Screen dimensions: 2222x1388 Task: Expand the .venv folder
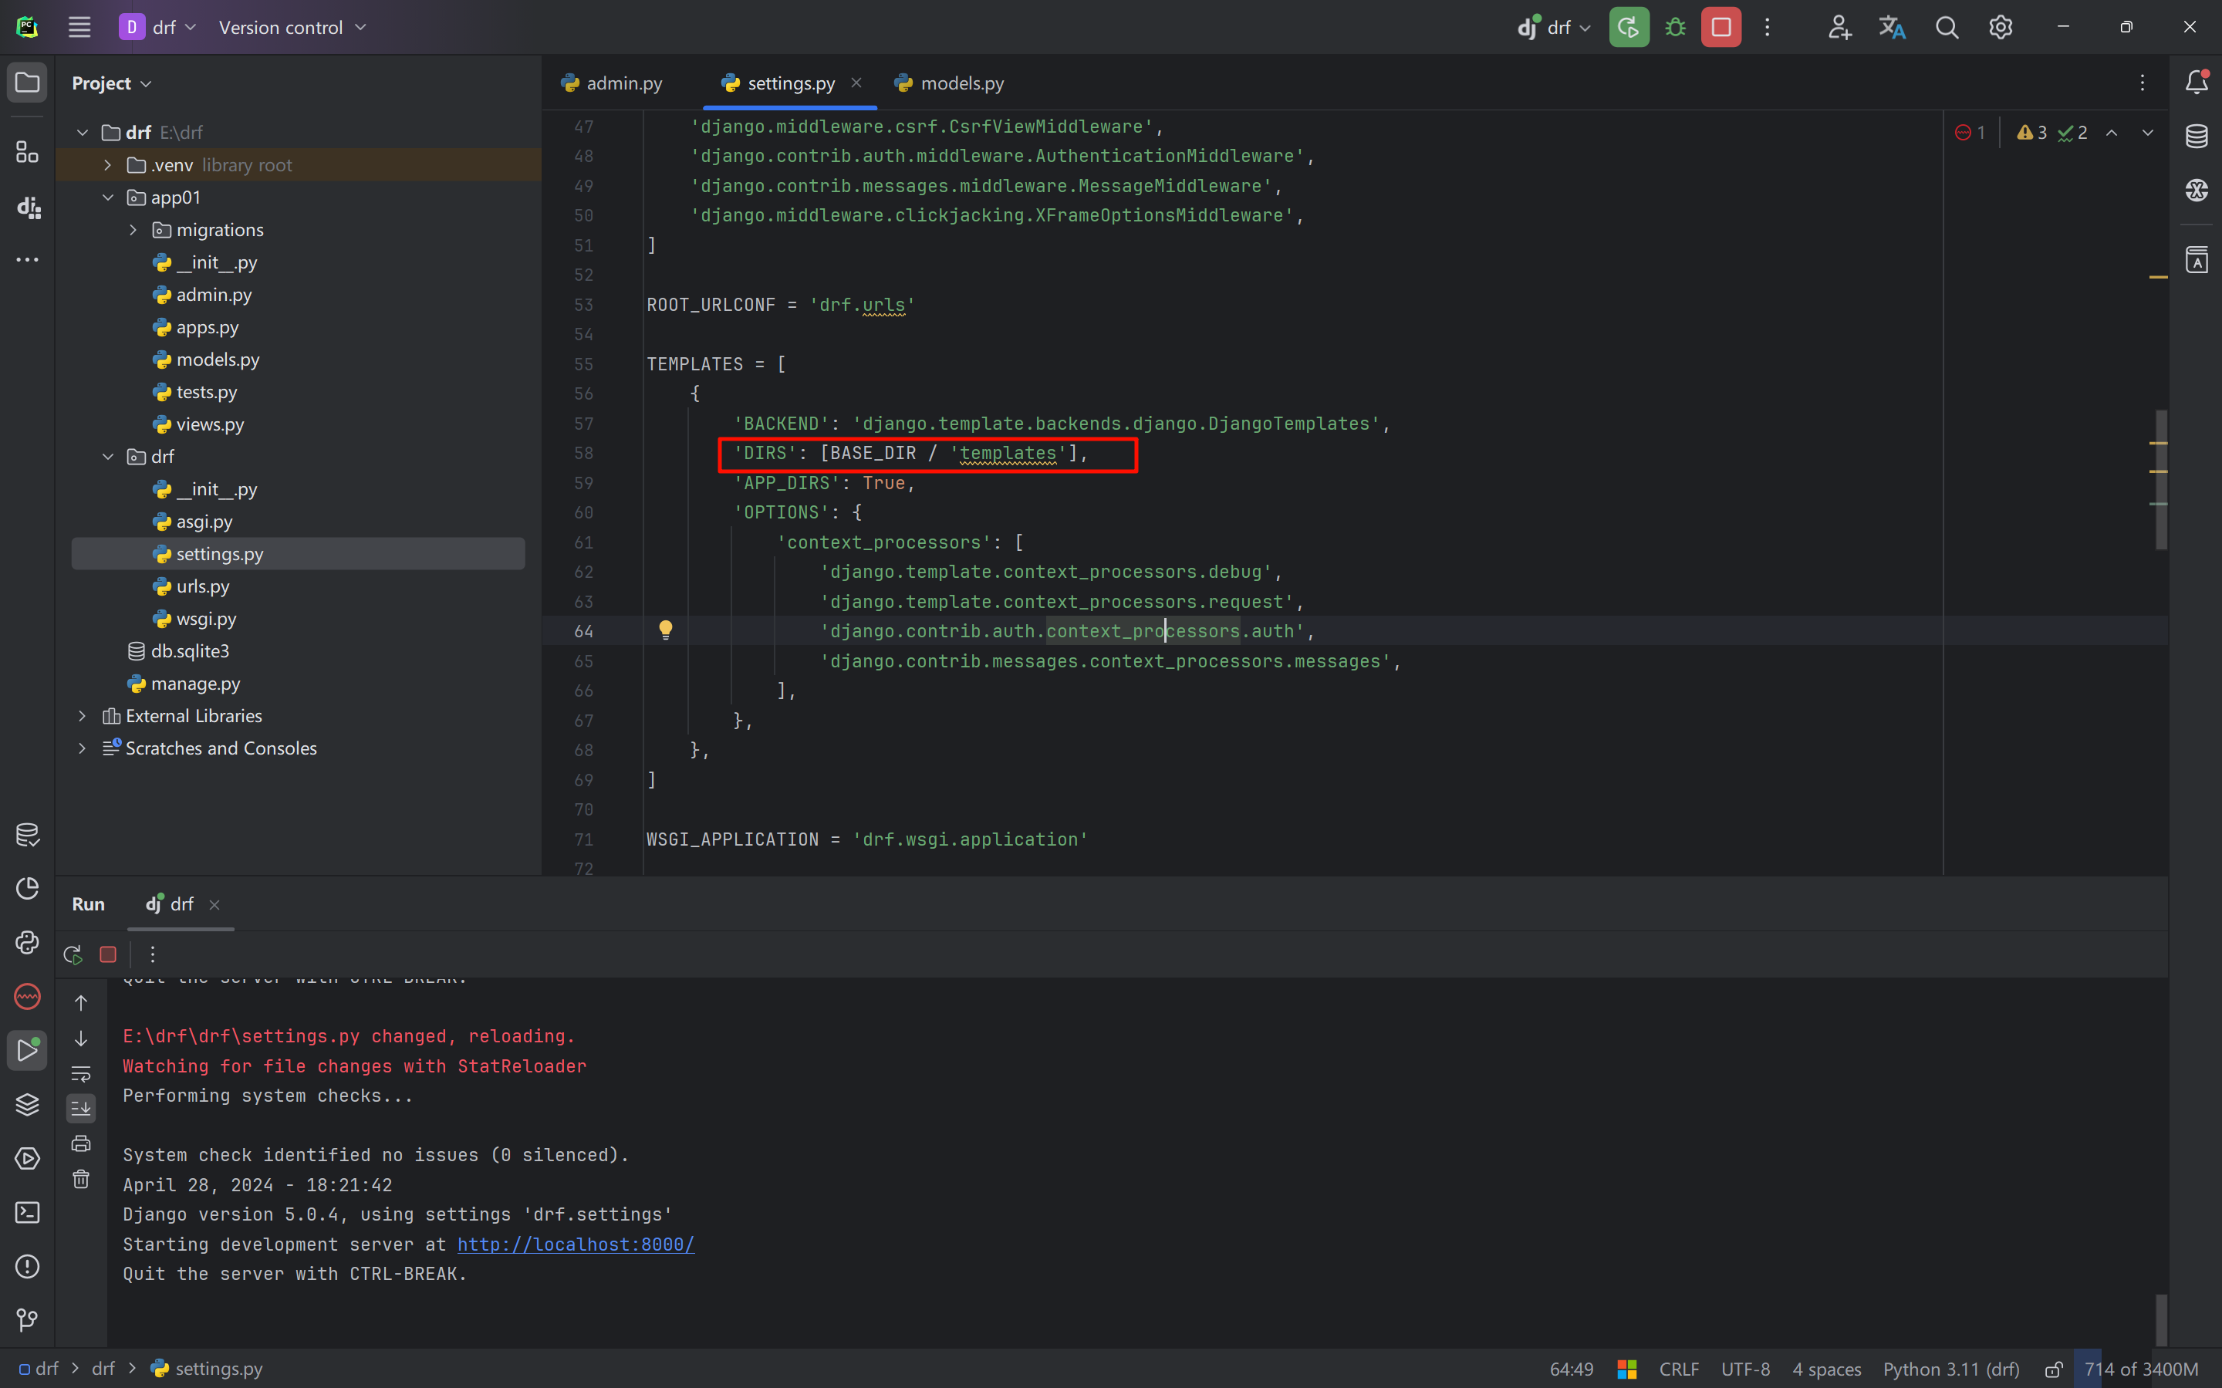click(107, 165)
